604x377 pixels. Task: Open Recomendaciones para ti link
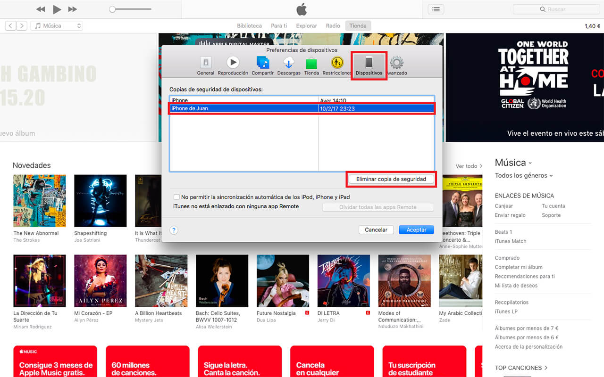[525, 277]
